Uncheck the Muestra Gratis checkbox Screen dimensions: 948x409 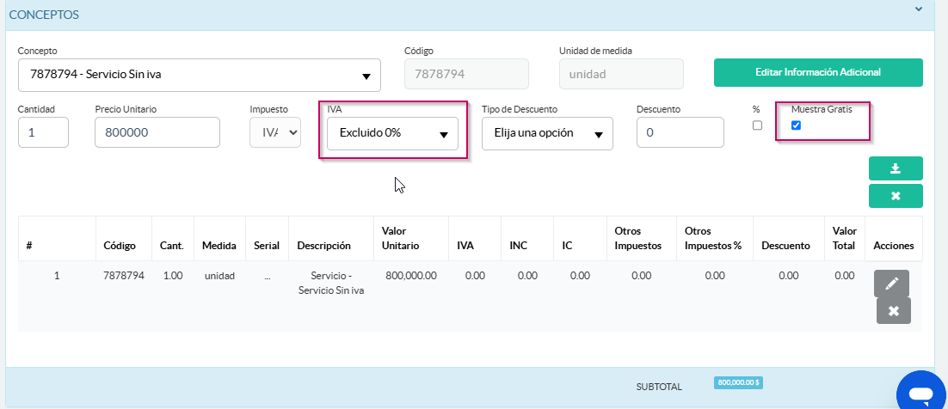coord(796,125)
